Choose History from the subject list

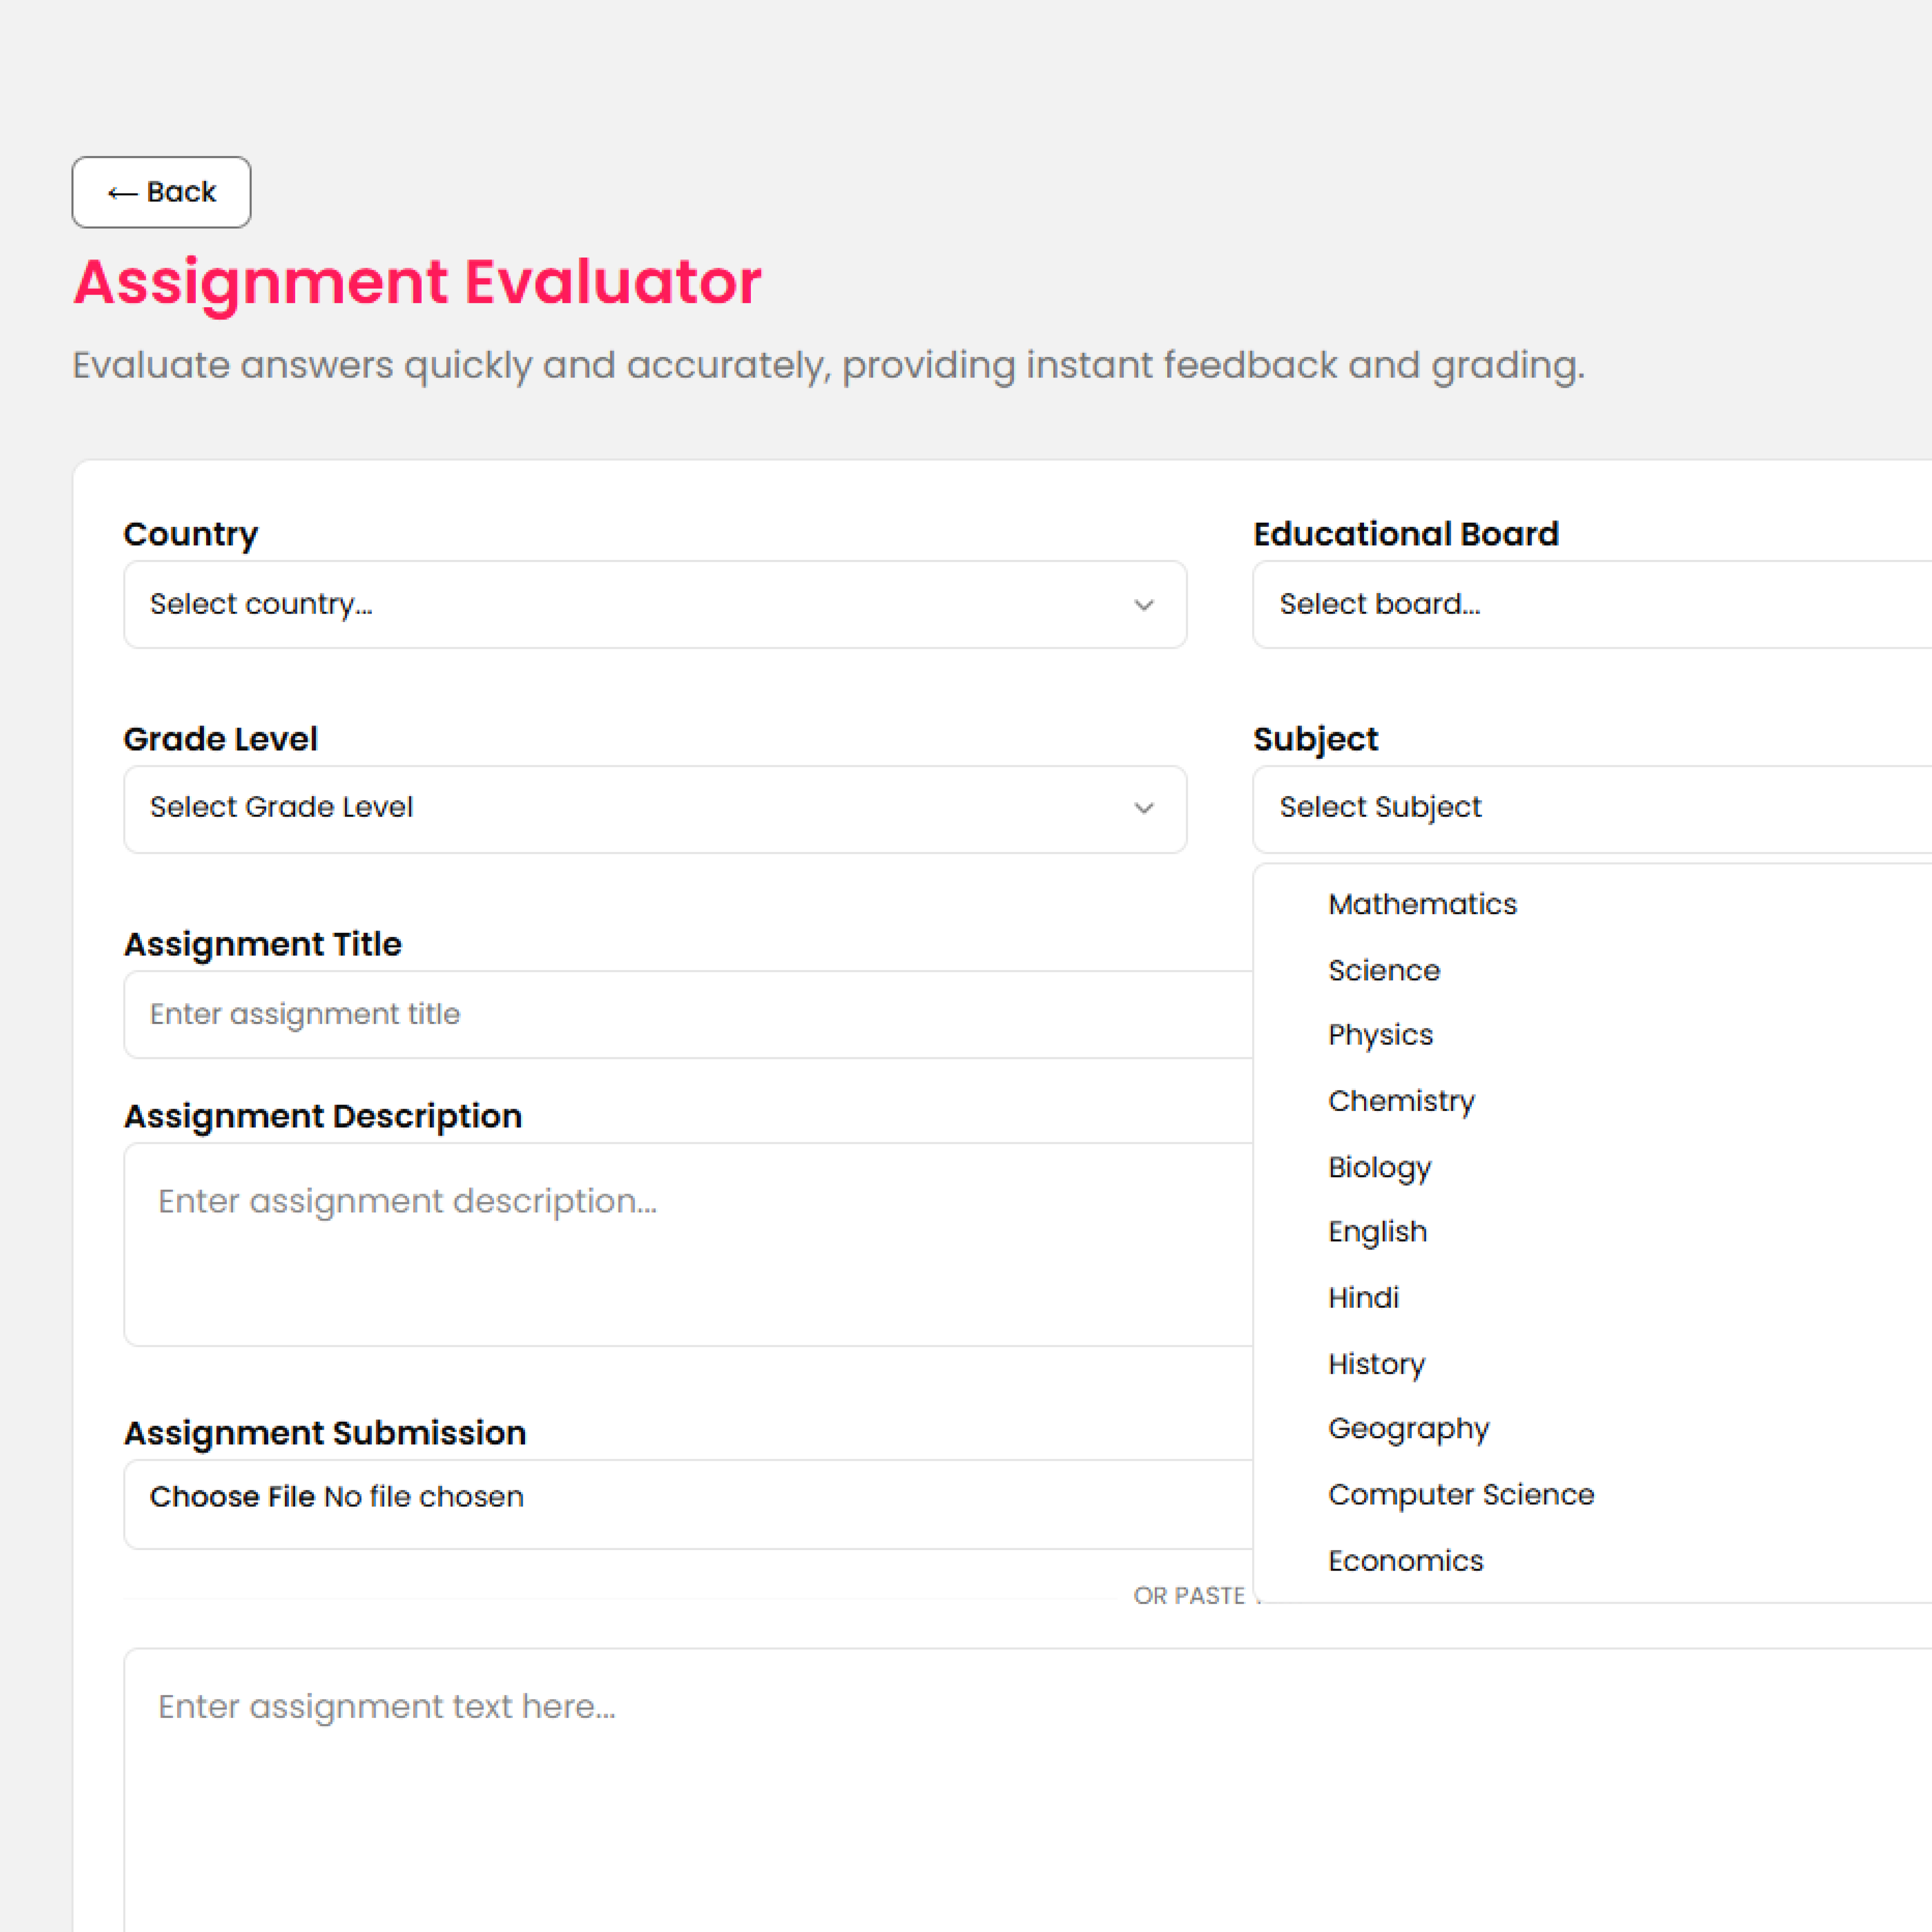click(x=1376, y=1364)
